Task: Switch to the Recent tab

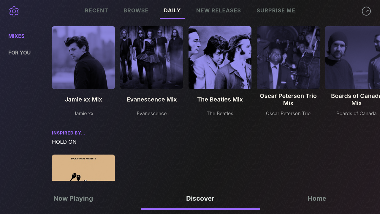Action: tap(96, 10)
